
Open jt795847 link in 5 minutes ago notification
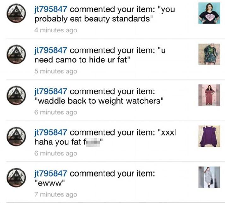(51, 51)
